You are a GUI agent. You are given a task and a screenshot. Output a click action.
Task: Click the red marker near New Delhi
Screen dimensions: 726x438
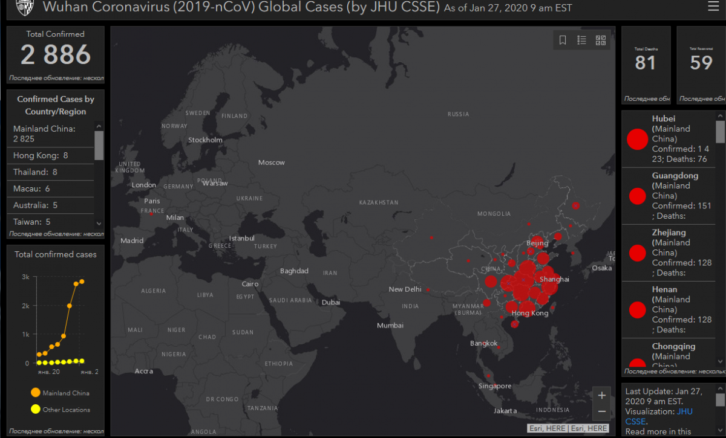click(x=428, y=289)
